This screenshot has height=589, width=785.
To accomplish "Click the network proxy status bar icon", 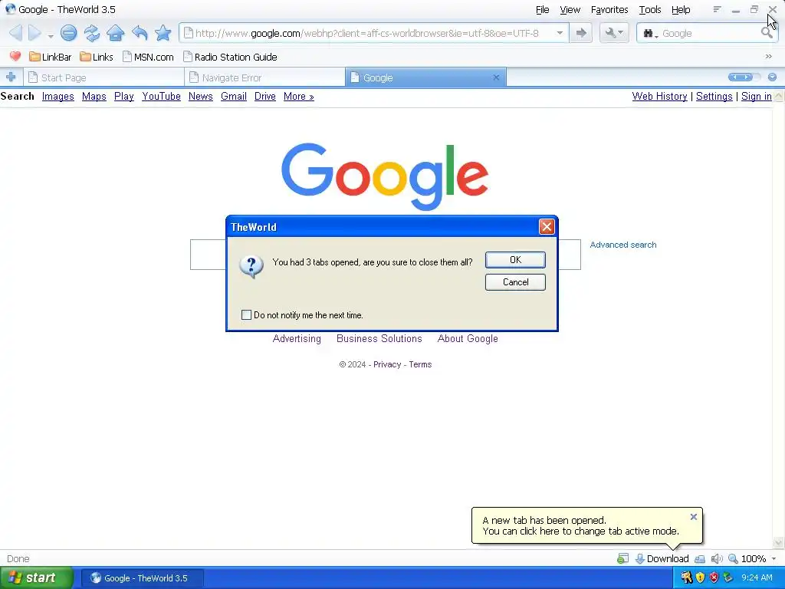I will pos(700,558).
